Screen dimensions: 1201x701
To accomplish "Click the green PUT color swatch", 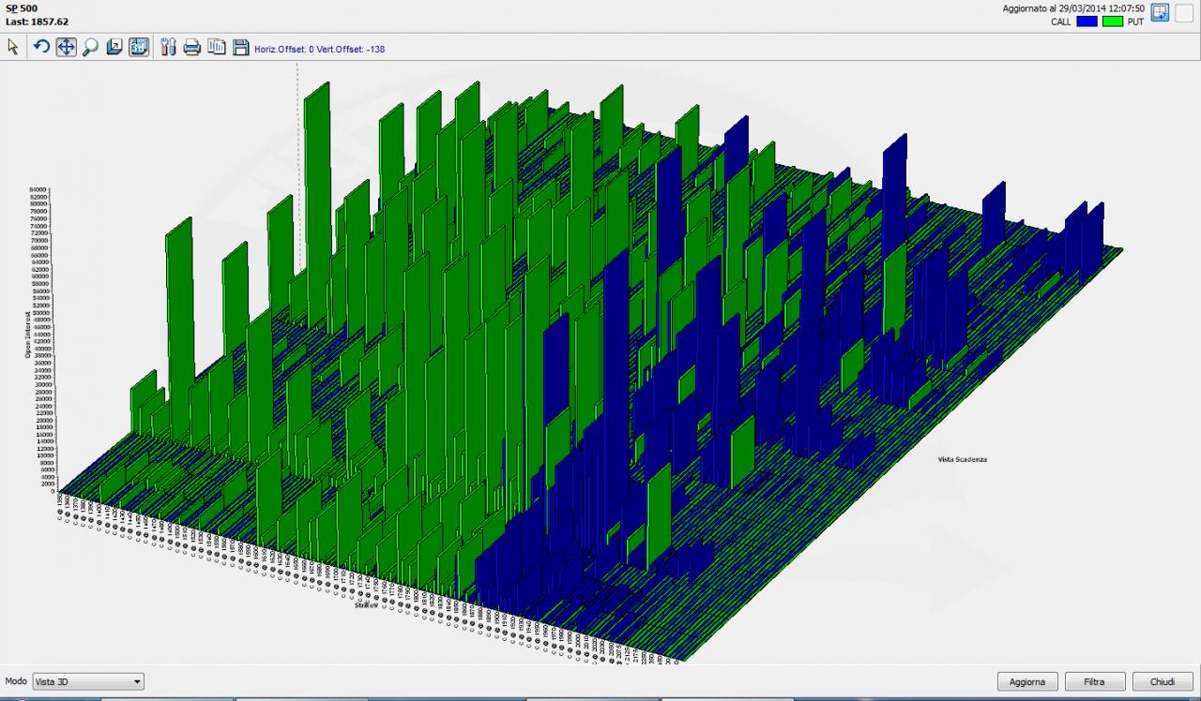I will pyautogui.click(x=1113, y=22).
